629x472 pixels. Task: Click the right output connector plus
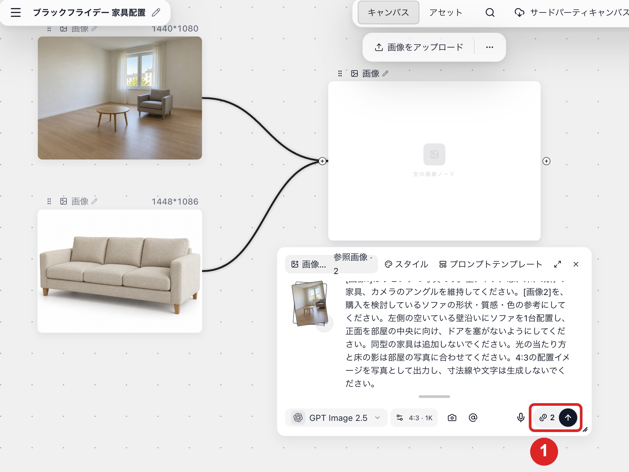point(546,161)
